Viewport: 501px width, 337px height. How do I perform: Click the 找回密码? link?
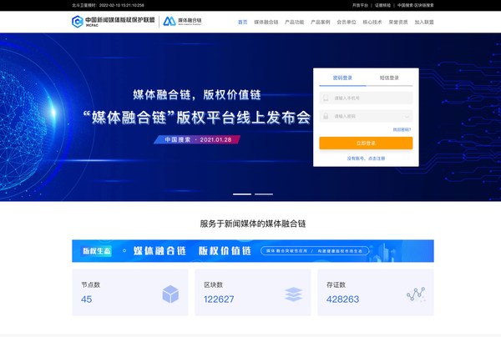(x=402, y=129)
